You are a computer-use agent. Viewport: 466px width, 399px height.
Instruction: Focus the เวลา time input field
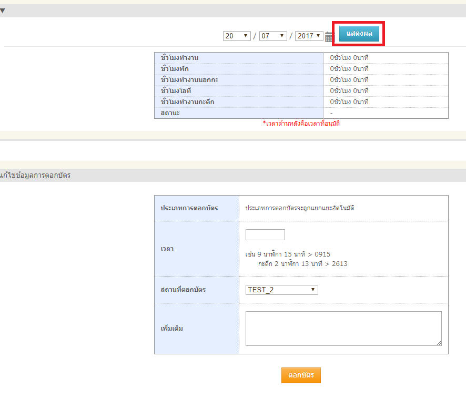pos(265,234)
